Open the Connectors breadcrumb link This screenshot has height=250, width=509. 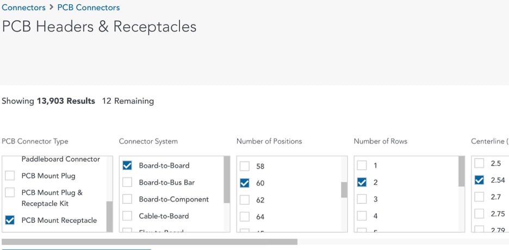click(x=23, y=8)
